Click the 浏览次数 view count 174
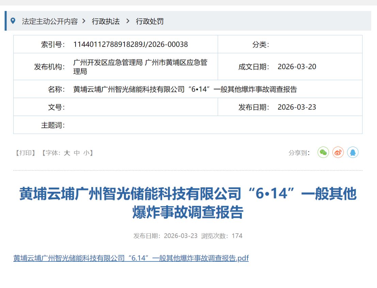377x288 pixels. (238, 236)
